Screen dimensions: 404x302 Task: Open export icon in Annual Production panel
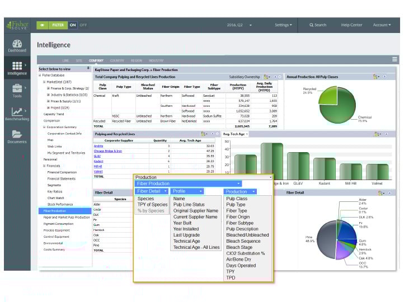(376, 77)
